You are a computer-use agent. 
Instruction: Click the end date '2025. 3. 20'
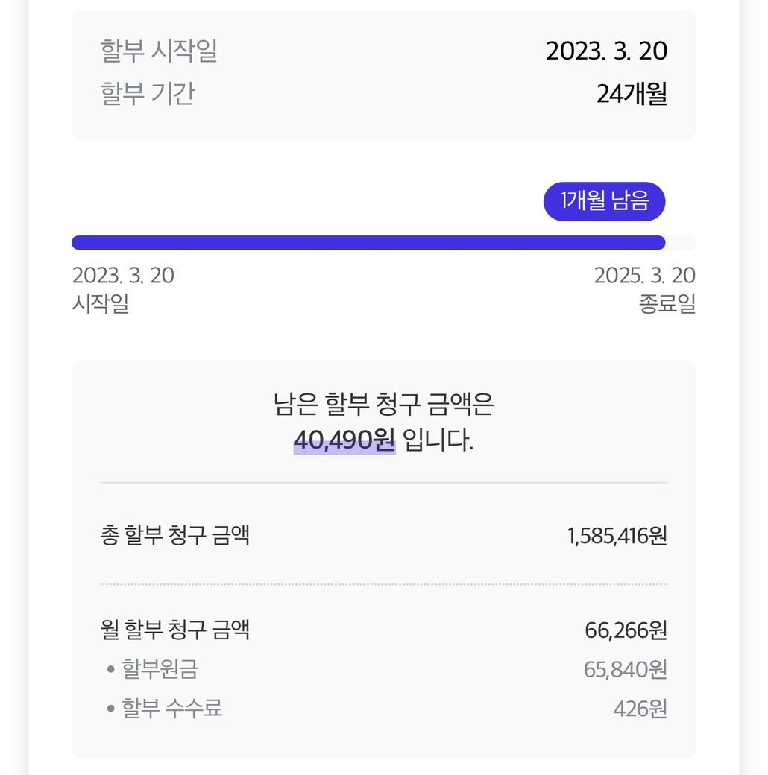coord(644,276)
